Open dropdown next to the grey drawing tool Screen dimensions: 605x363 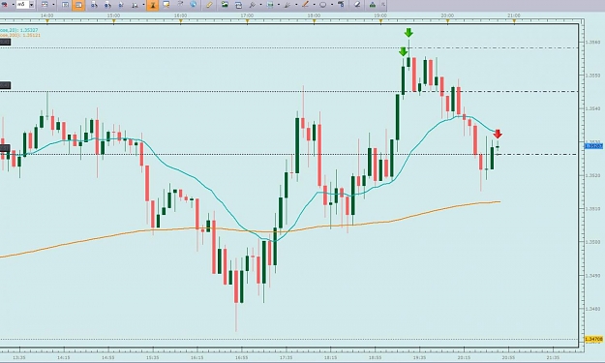pos(260,5)
